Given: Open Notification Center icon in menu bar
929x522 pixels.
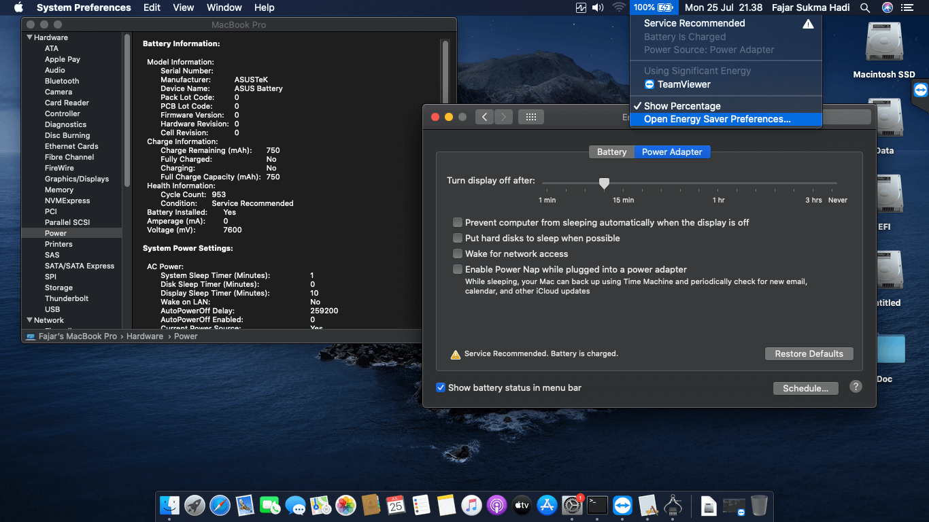Looking at the screenshot, I should coord(907,7).
